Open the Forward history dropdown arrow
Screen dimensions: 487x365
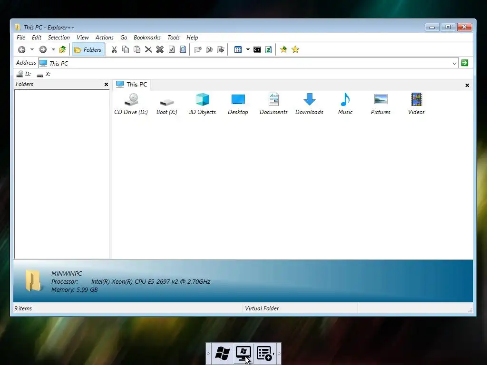click(53, 49)
